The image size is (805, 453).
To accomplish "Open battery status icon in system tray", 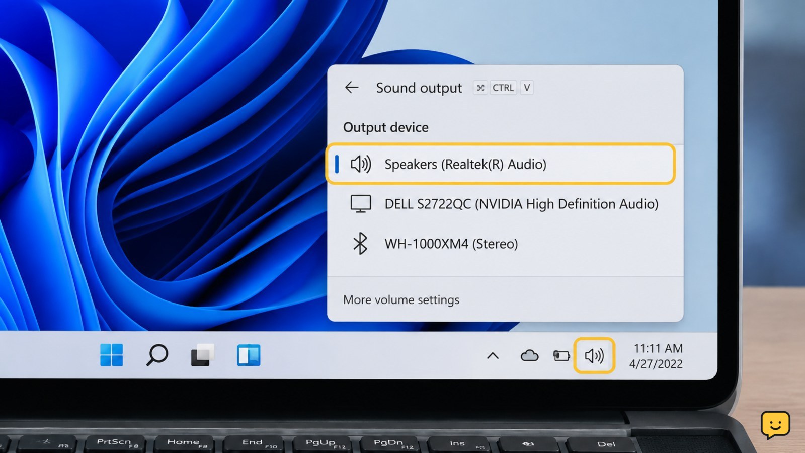I will 561,356.
